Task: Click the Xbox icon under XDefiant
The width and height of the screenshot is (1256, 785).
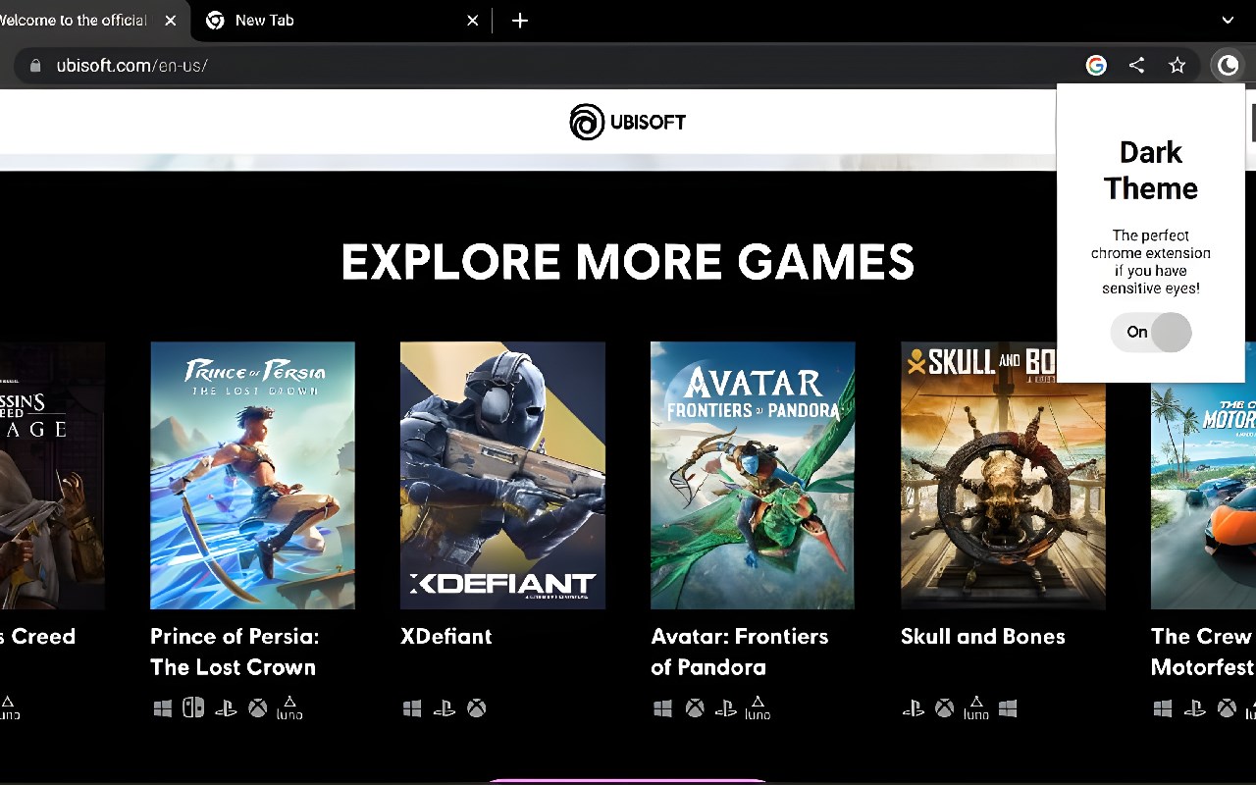Action: [476, 707]
